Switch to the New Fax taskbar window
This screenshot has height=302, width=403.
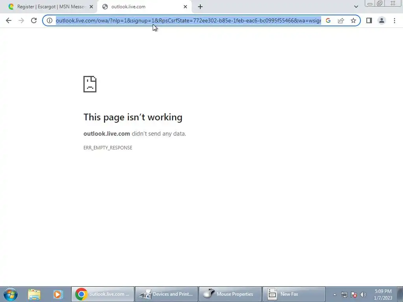[x=294, y=294]
